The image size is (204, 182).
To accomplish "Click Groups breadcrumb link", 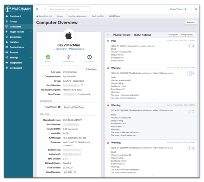I will 60,16.
